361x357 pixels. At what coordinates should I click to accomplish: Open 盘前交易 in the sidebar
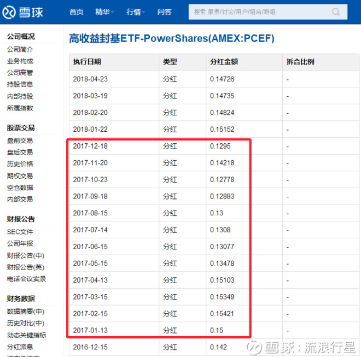click(x=20, y=141)
